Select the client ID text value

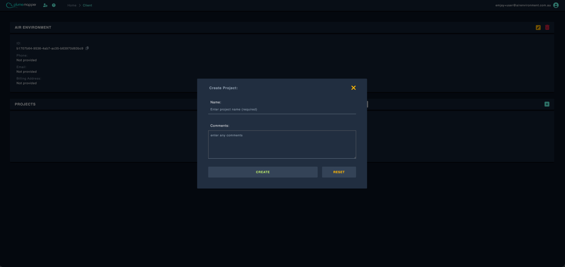[x=50, y=48]
